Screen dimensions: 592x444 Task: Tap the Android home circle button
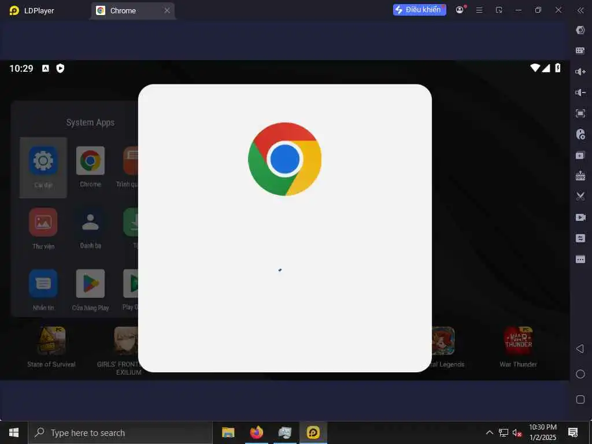[x=580, y=374]
